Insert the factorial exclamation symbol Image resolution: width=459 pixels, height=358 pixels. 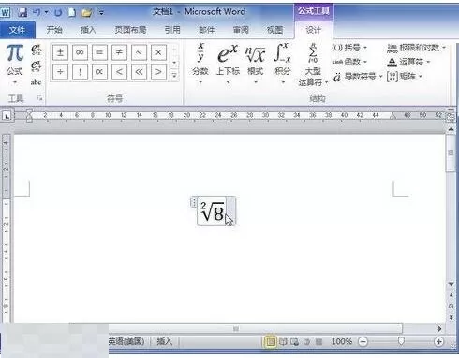point(80,72)
